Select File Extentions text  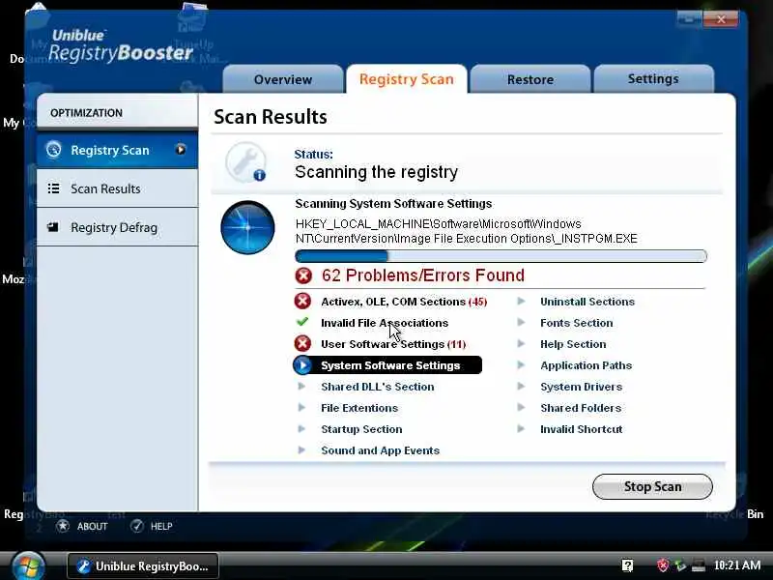pyautogui.click(x=359, y=408)
